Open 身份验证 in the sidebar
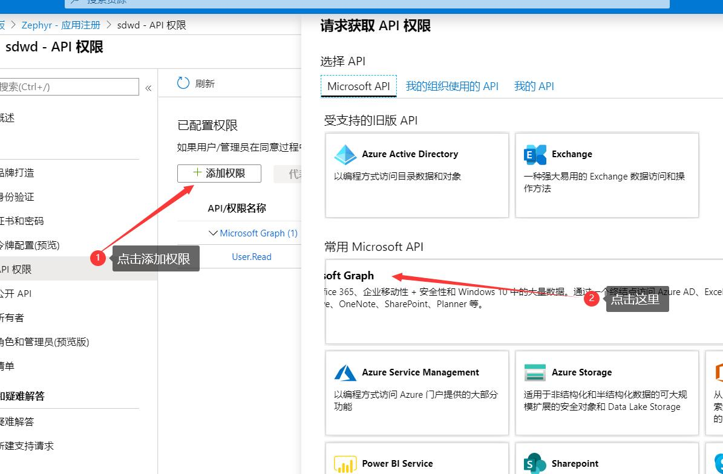The width and height of the screenshot is (723, 474). [17, 196]
